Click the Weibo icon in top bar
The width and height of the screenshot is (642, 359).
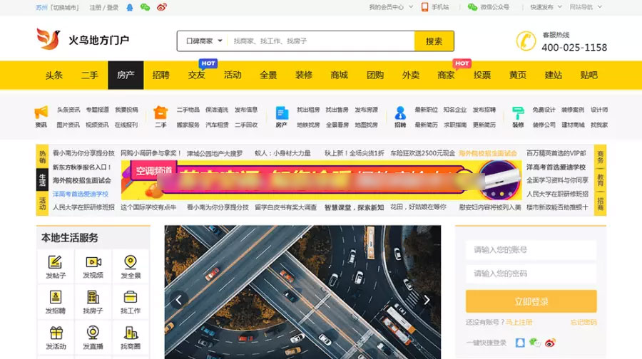(162, 7)
